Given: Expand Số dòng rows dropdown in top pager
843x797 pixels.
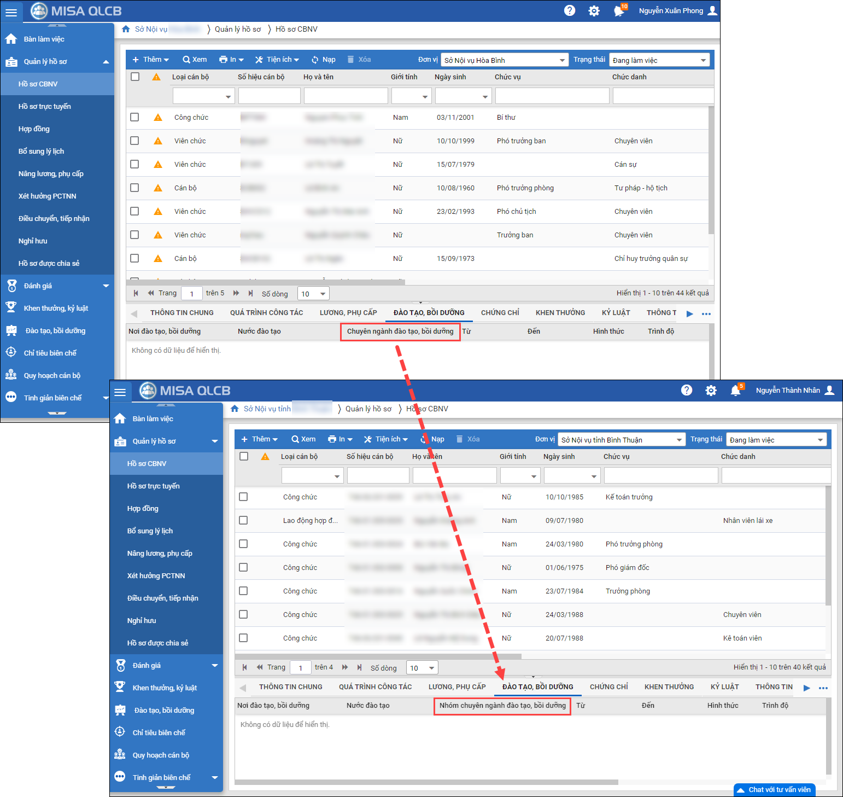Looking at the screenshot, I should pyautogui.click(x=313, y=294).
